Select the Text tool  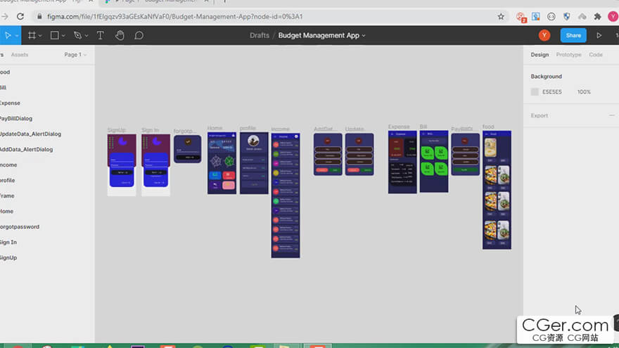point(100,35)
